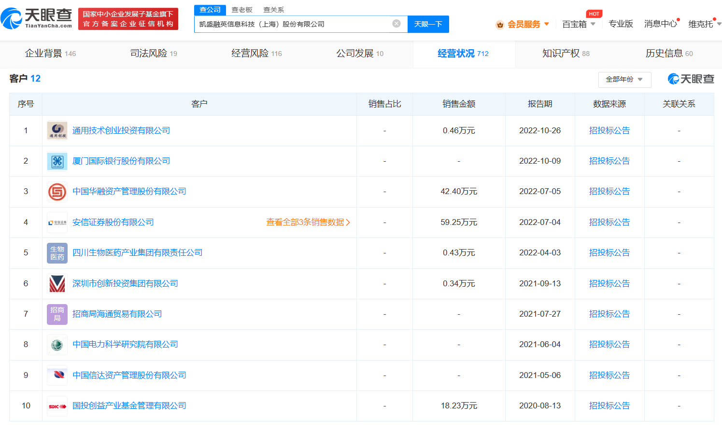Switch to the 司法风险 tab
Image resolution: width=722 pixels, height=433 pixels.
point(154,54)
